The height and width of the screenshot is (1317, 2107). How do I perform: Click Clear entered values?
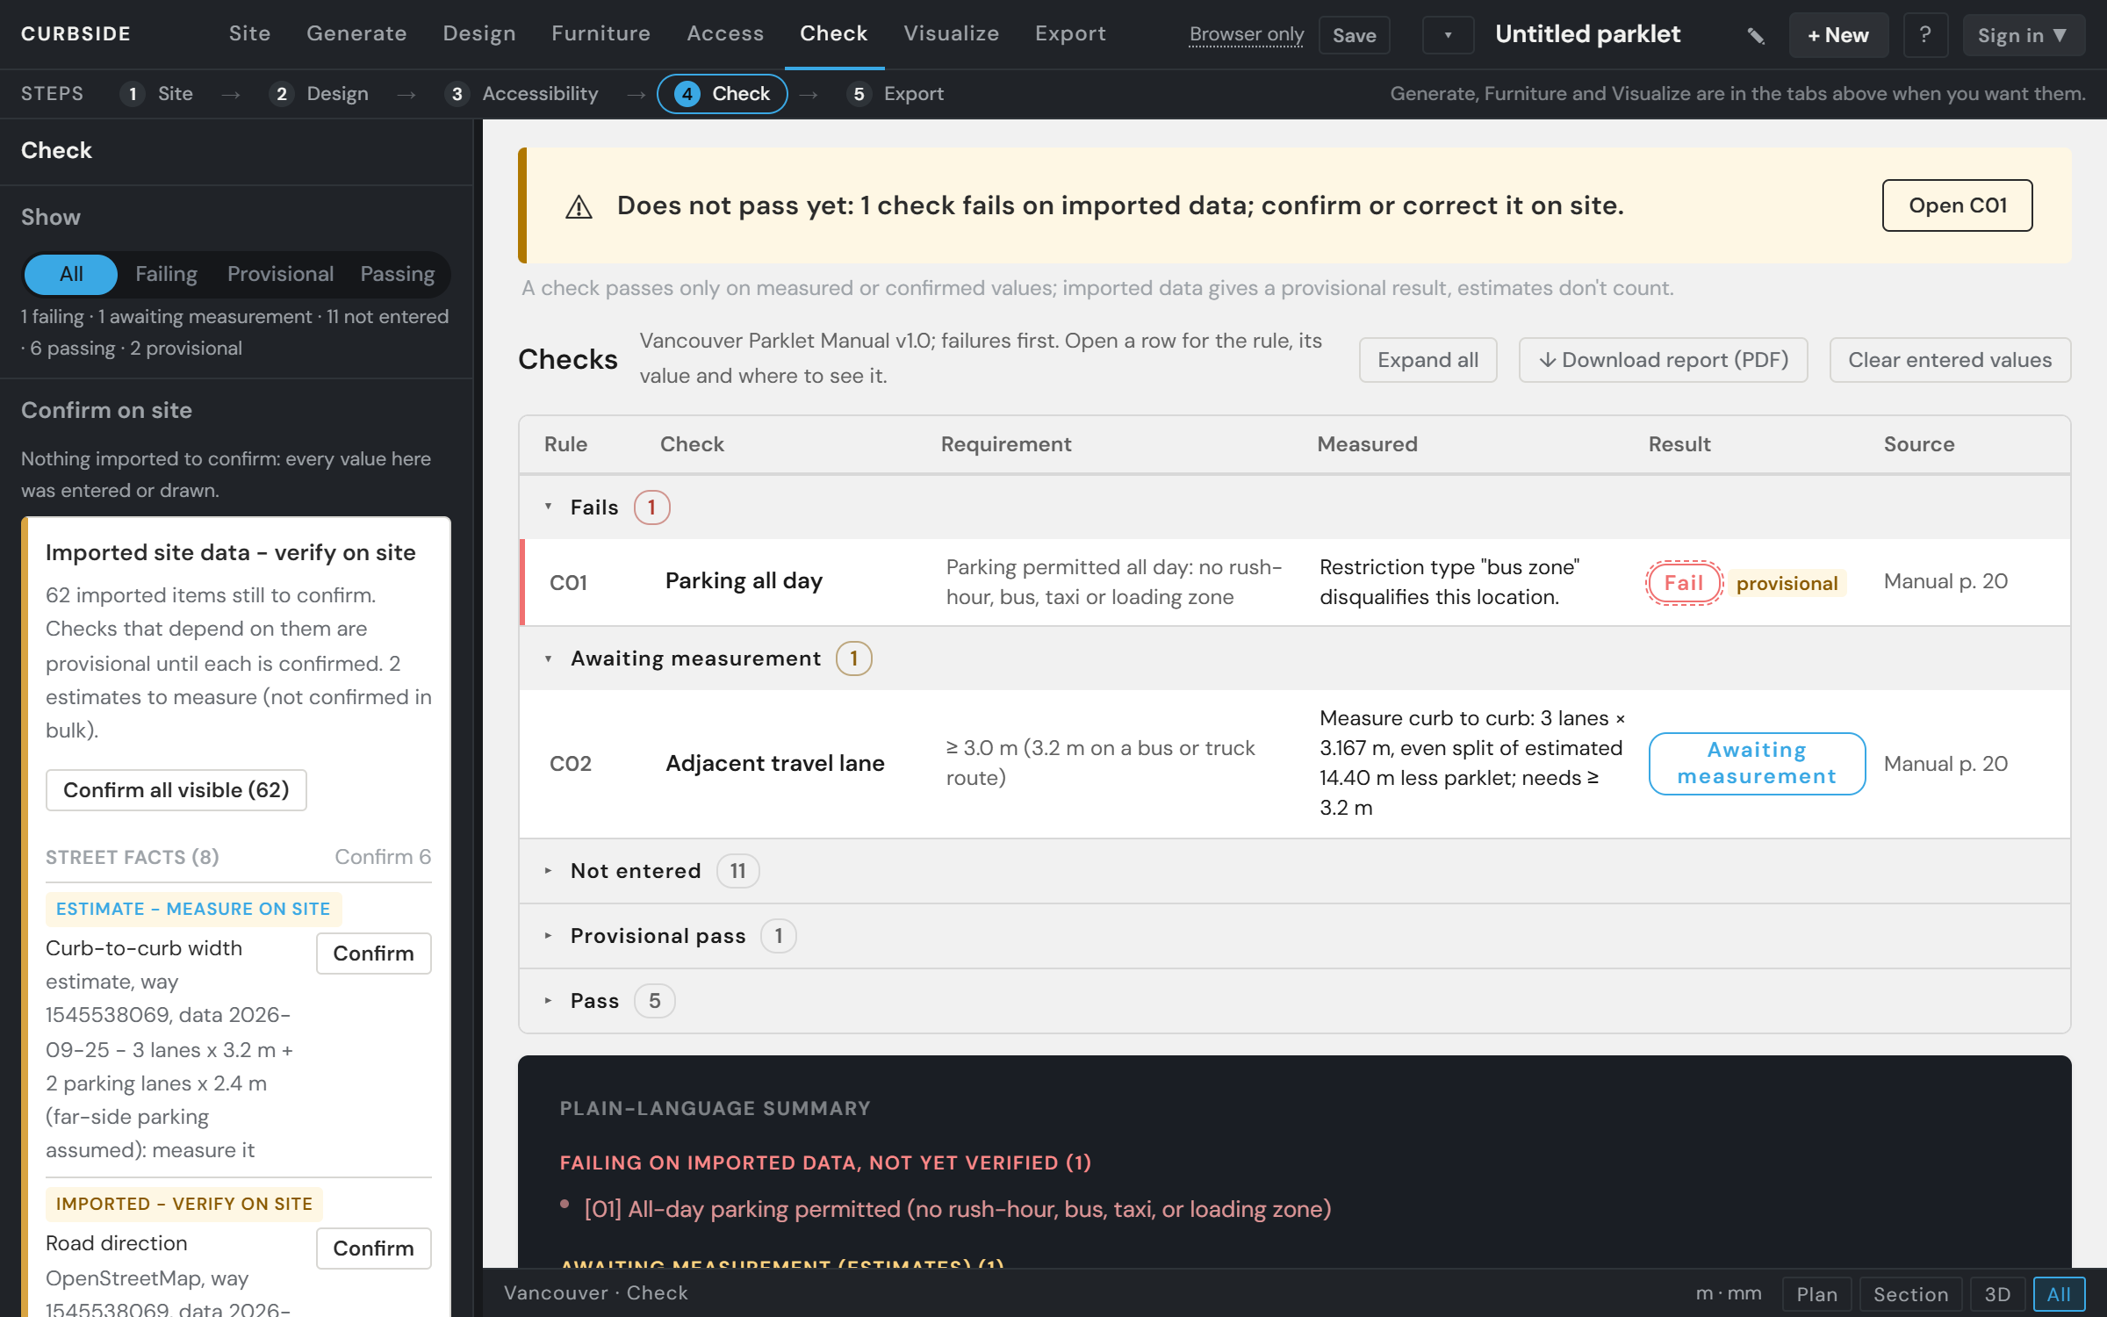click(1950, 360)
